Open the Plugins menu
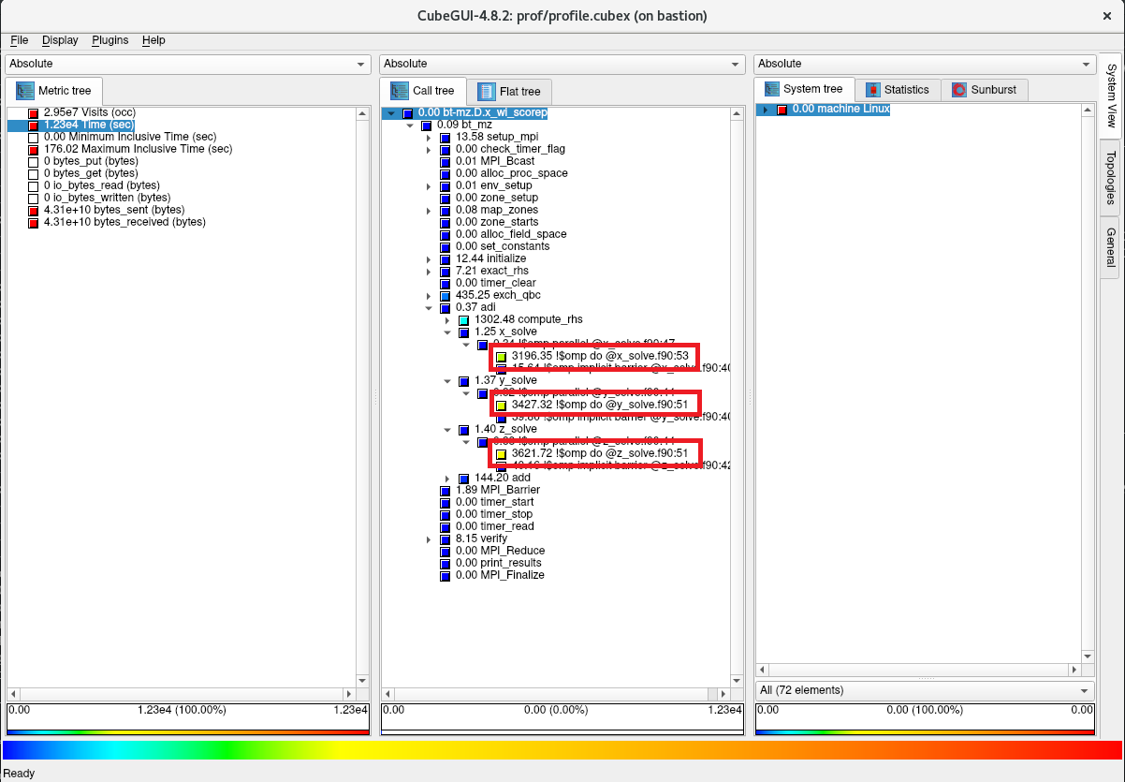The height and width of the screenshot is (782, 1125). pos(110,40)
